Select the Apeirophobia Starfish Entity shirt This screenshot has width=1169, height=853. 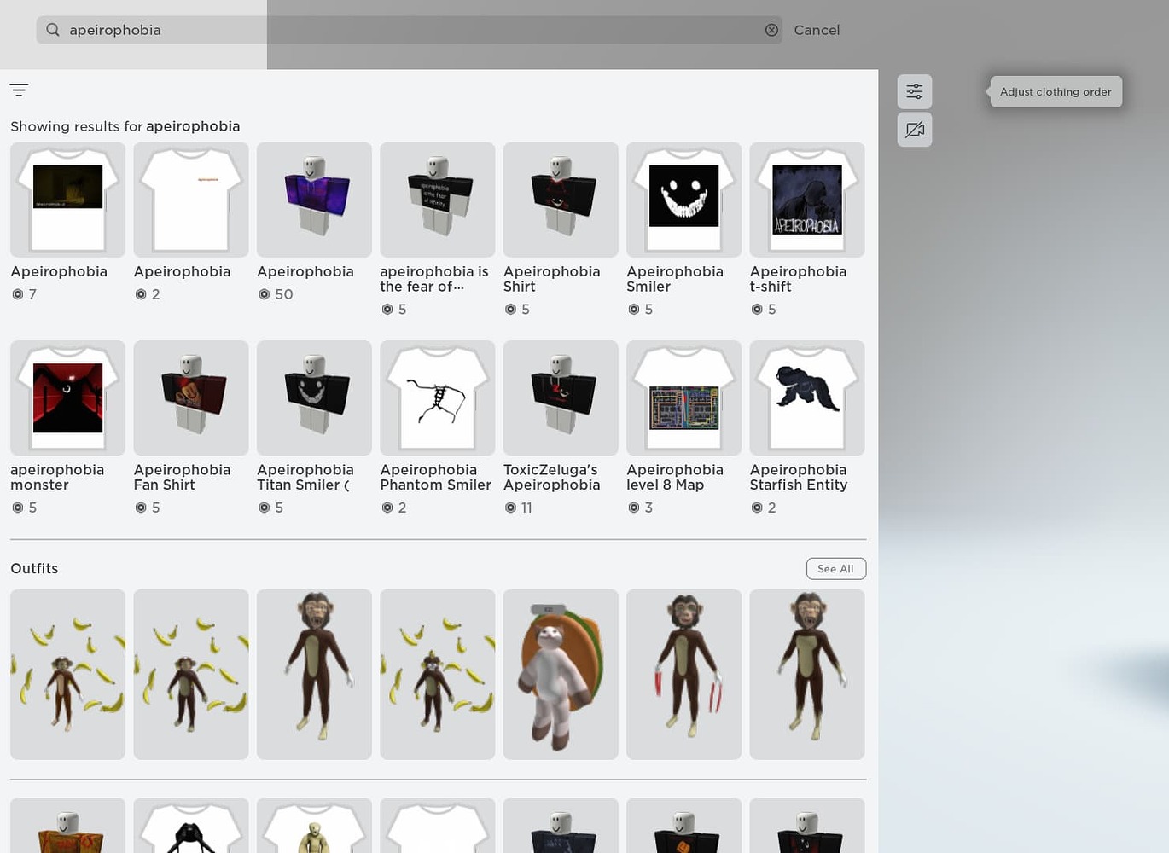pos(806,397)
